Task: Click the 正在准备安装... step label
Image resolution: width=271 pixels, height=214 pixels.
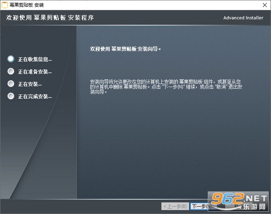Action: point(35,71)
